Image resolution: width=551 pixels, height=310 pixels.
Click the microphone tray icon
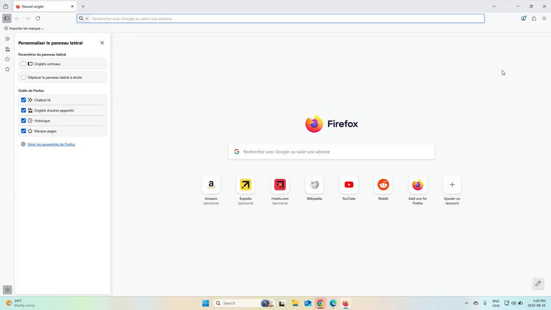(x=485, y=303)
